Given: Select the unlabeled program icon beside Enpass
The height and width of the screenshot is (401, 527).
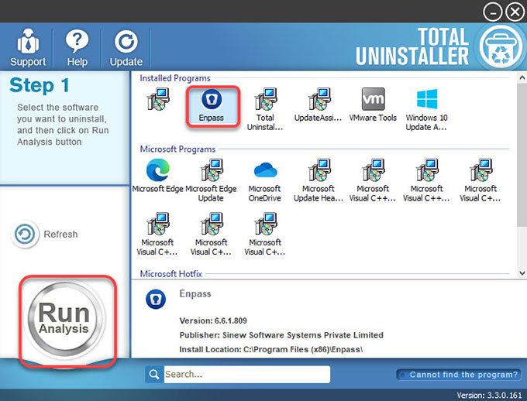Looking at the screenshot, I should 158,99.
